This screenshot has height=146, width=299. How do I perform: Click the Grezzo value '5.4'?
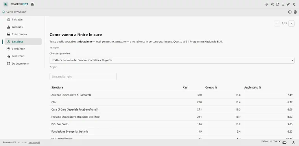(239, 131)
